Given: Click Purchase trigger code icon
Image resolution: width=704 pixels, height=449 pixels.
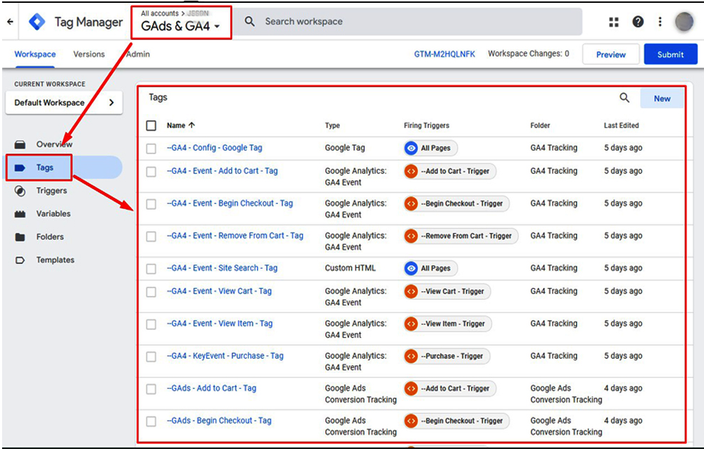Looking at the screenshot, I should pos(411,357).
